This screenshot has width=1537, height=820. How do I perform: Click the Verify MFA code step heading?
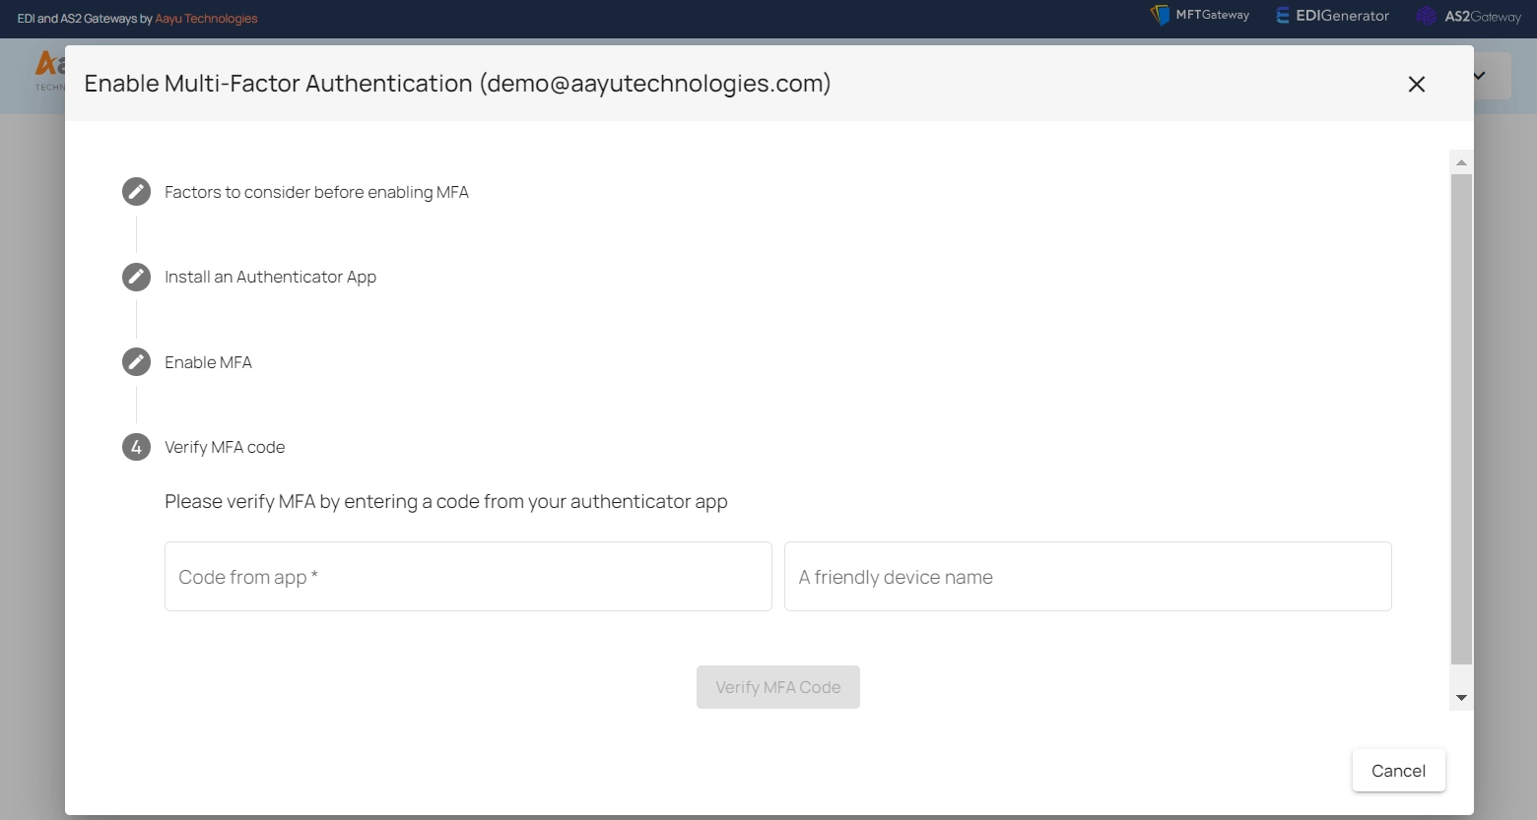(x=225, y=447)
